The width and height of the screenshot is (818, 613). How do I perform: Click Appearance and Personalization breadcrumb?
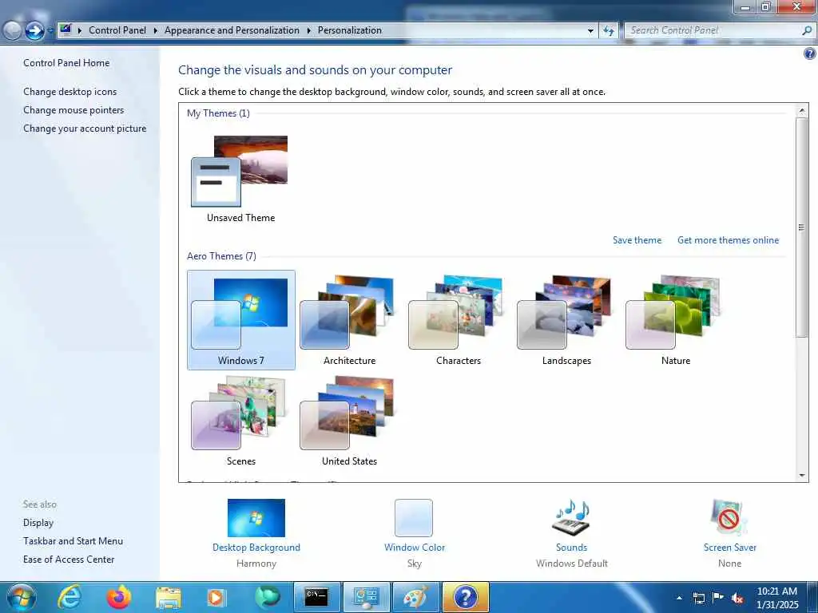click(x=232, y=30)
